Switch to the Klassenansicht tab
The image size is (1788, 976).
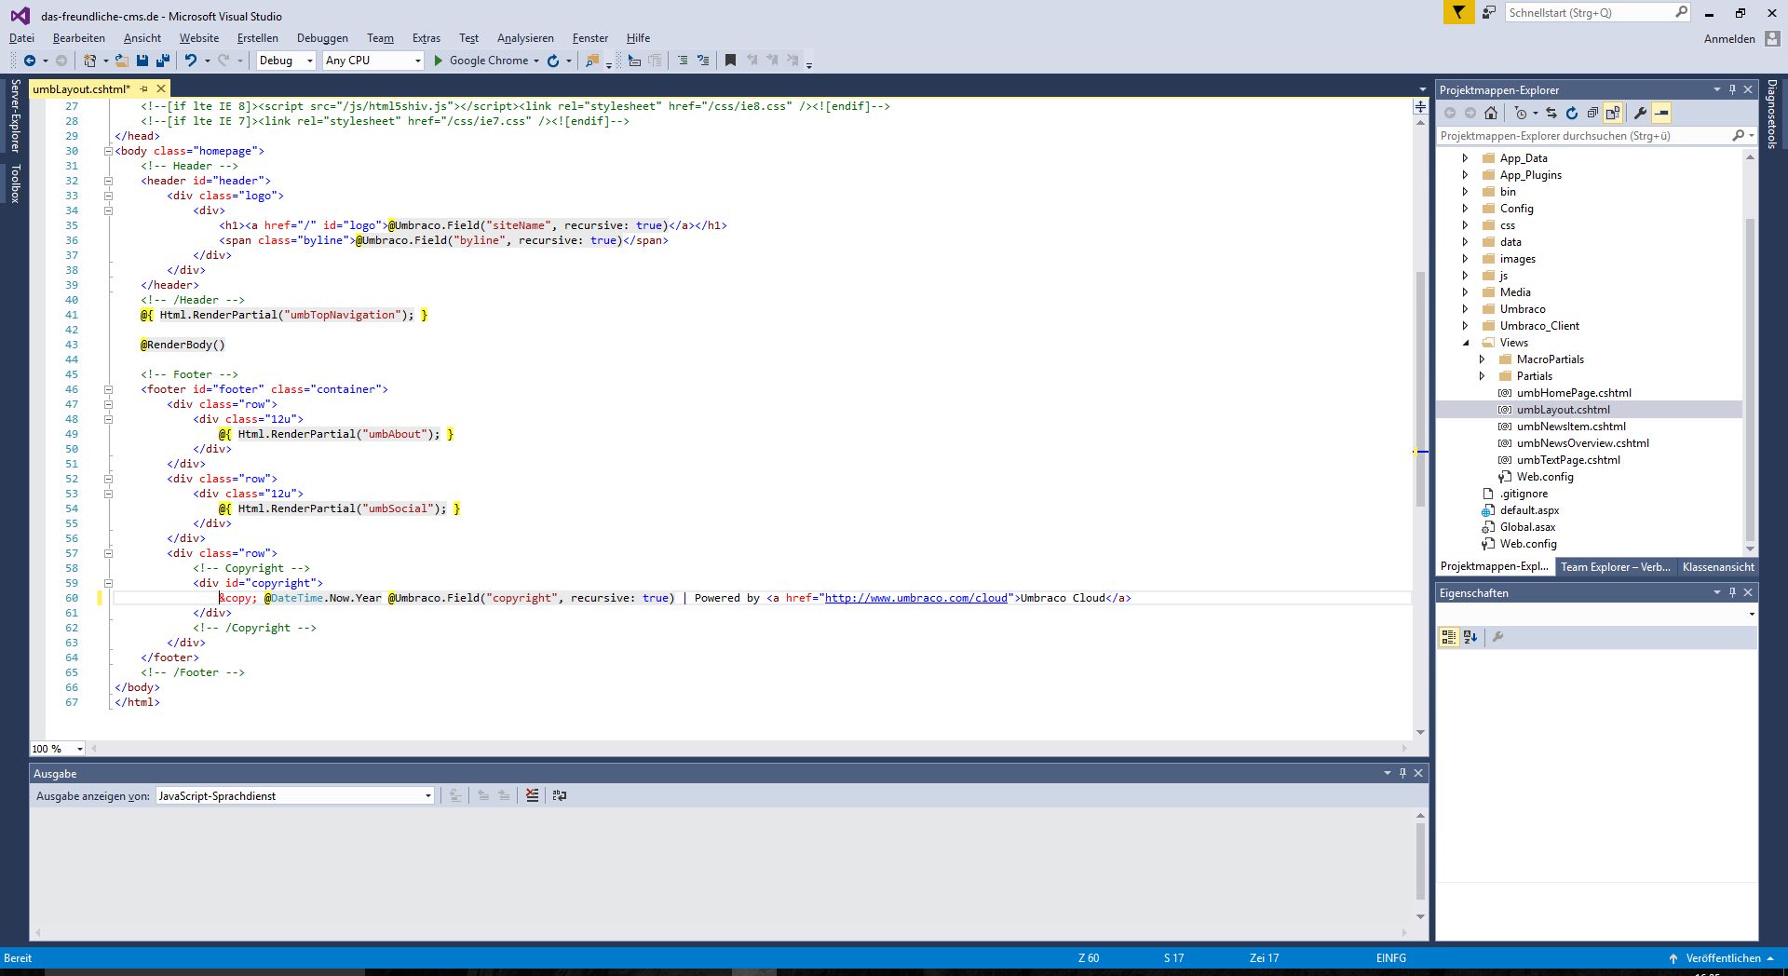[x=1717, y=566]
